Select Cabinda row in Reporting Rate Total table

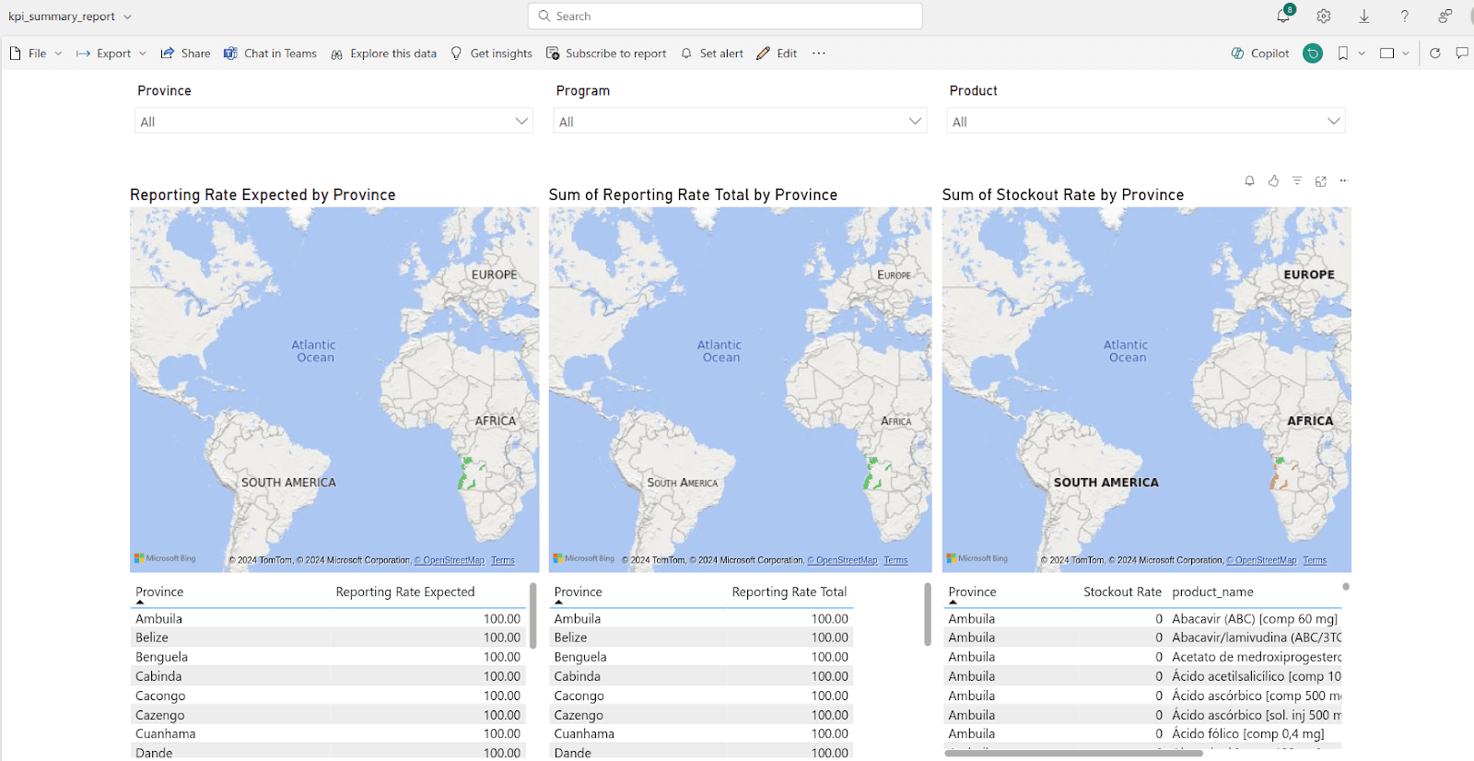coord(701,676)
